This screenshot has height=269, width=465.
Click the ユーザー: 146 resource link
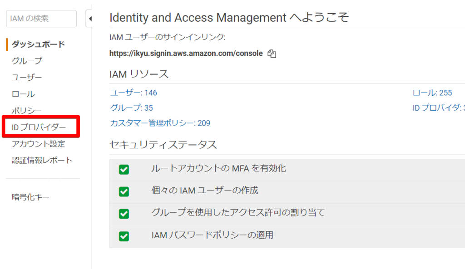(x=134, y=93)
